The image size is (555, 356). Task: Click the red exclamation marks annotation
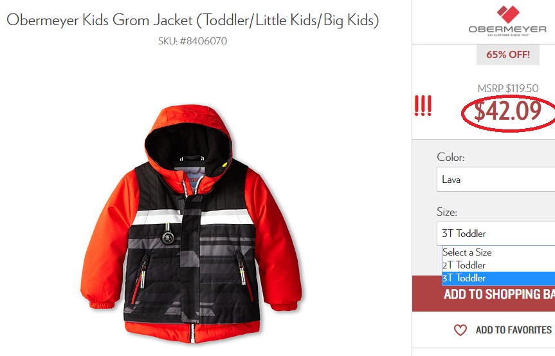tap(423, 106)
